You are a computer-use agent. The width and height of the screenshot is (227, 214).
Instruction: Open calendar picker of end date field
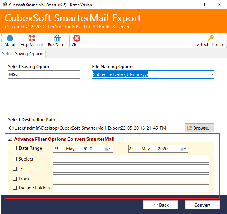[183, 149]
